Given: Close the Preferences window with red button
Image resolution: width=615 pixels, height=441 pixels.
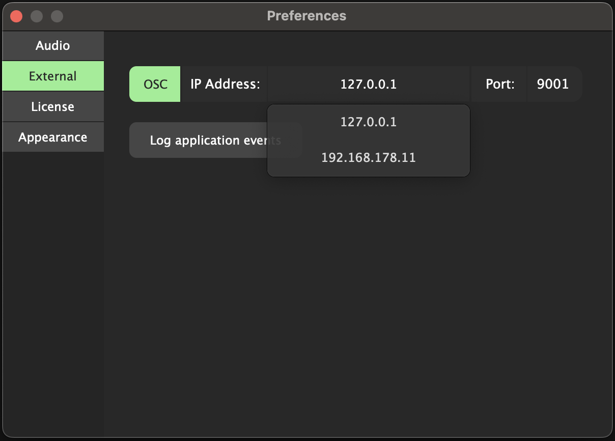Looking at the screenshot, I should click(16, 16).
